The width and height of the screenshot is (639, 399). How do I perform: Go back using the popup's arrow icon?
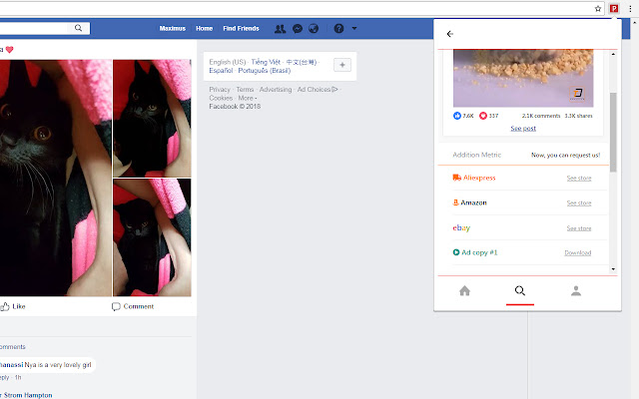pos(450,34)
